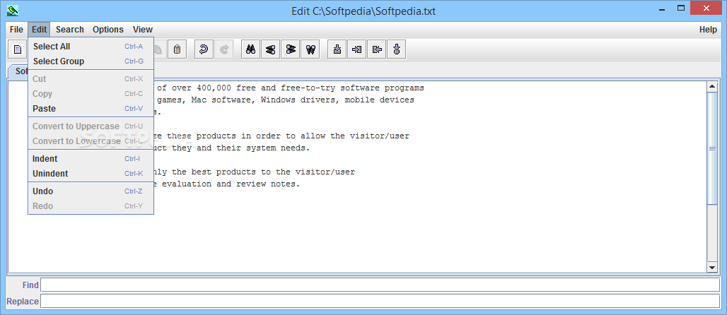Open the Help menu

[708, 29]
